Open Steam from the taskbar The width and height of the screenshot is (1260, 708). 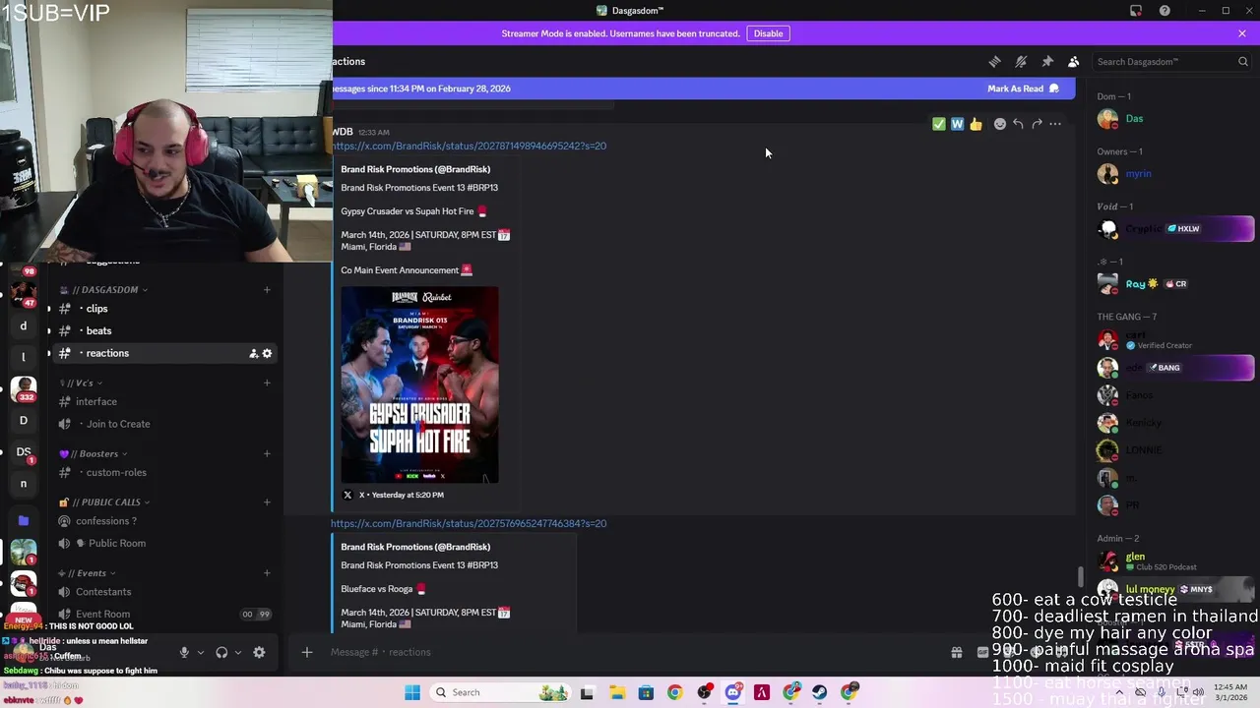(820, 692)
